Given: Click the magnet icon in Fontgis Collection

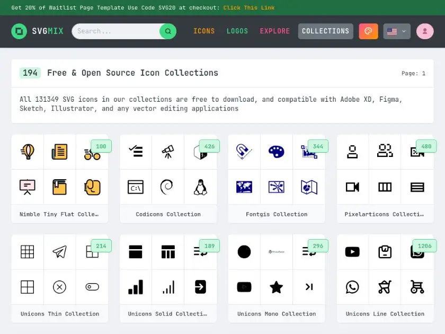Looking at the screenshot, I should pyautogui.click(x=244, y=152).
